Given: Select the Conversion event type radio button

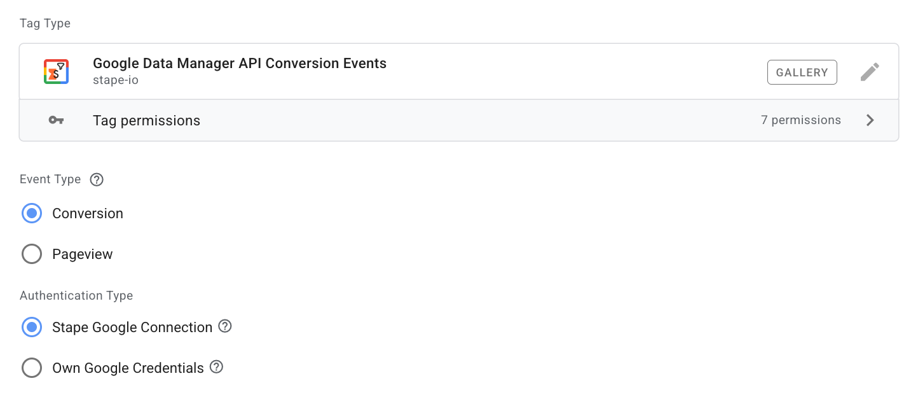Looking at the screenshot, I should 32,214.
